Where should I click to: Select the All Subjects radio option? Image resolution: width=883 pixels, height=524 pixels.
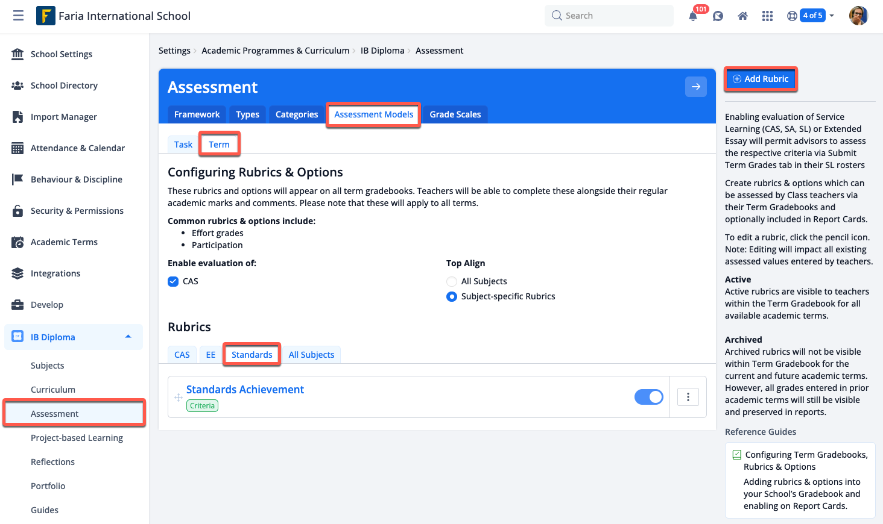coord(452,281)
